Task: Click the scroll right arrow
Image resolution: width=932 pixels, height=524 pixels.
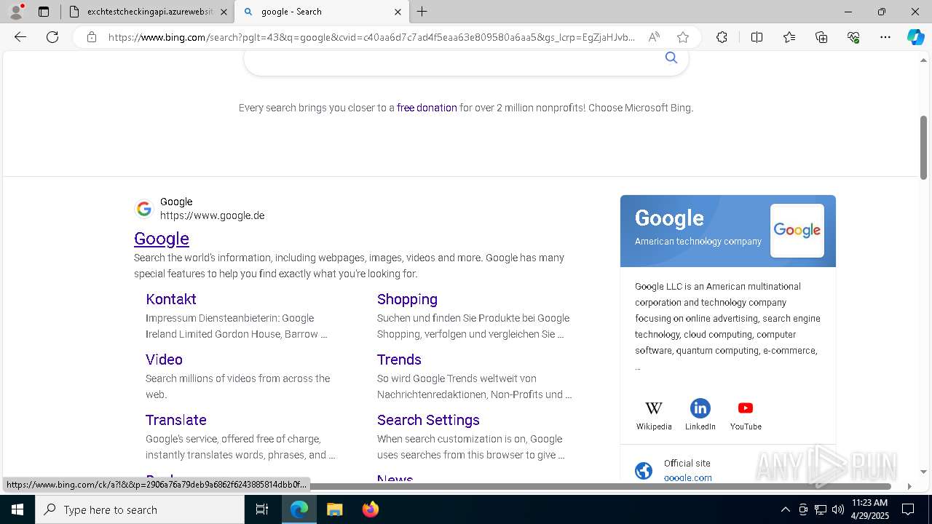Action: point(909,486)
